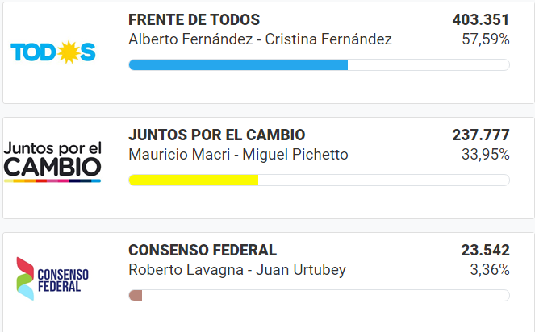535x332 pixels.
Task: Click the 3,36% percentage
Action: point(490,270)
